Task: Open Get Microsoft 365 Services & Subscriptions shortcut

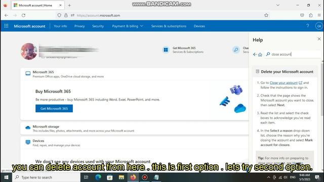Action: [183, 50]
